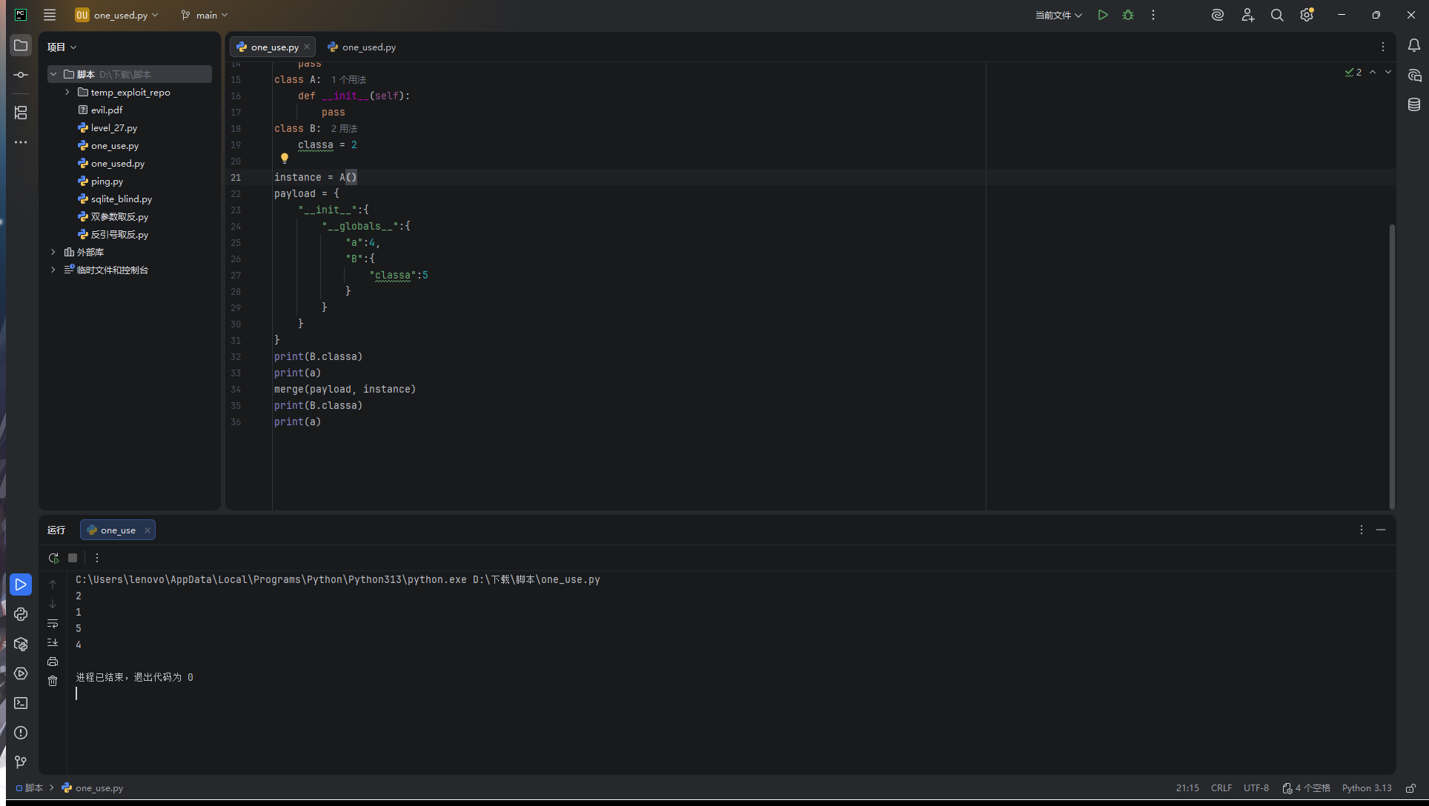Open the Notifications bell panel
Image resolution: width=1429 pixels, height=806 pixels.
[1414, 45]
